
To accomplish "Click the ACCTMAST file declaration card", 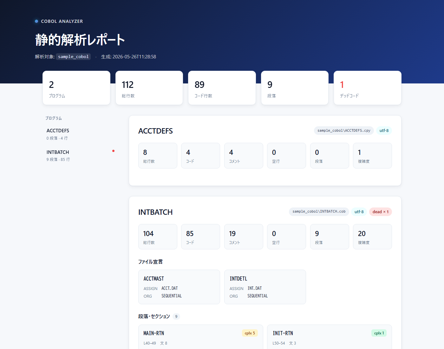I will click(x=179, y=287).
